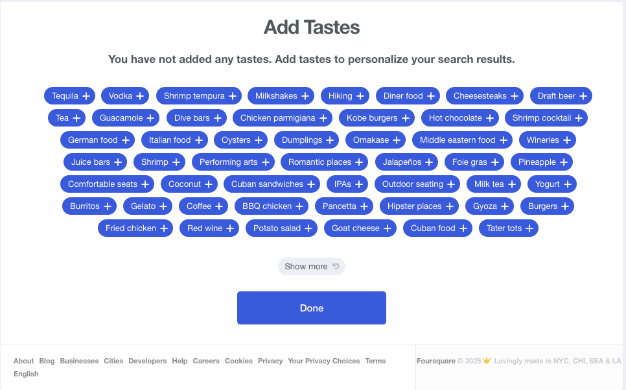Screen dimensions: 626x390
Task: Select the Gelato taste tag
Action: click(x=148, y=206)
